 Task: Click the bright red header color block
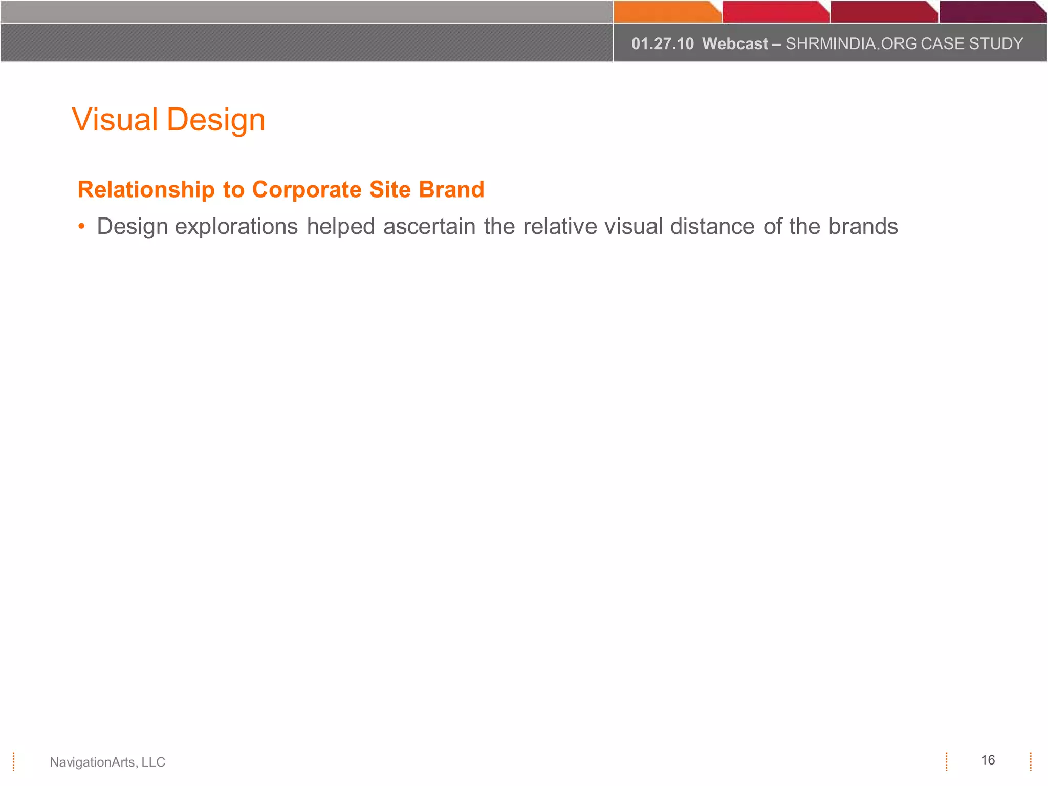click(776, 11)
